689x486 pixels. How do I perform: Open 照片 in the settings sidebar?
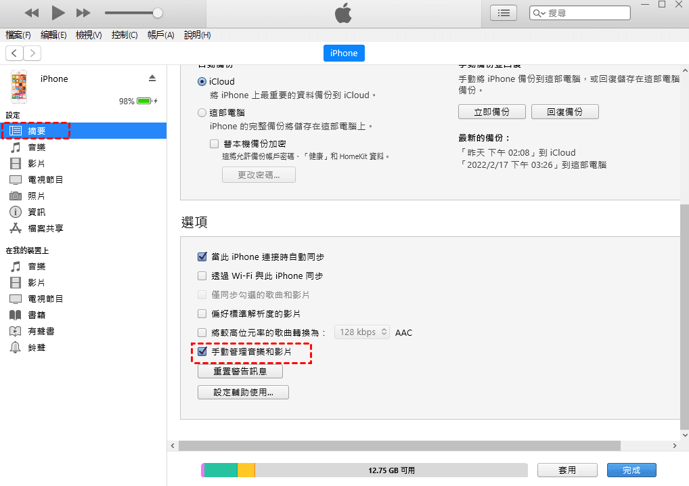click(x=37, y=196)
